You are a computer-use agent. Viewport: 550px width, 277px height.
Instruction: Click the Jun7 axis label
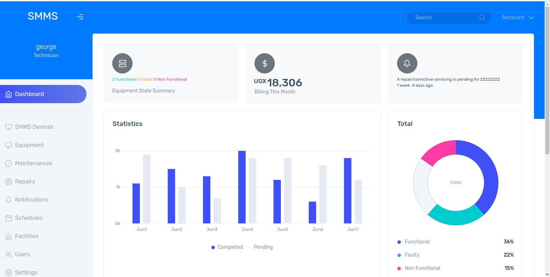[353, 229]
